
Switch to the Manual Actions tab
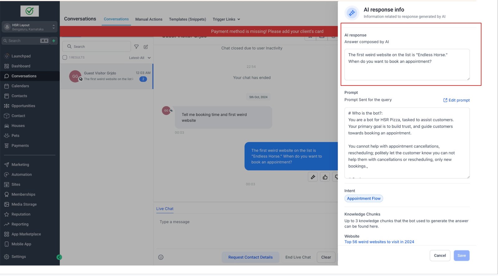coord(149,19)
